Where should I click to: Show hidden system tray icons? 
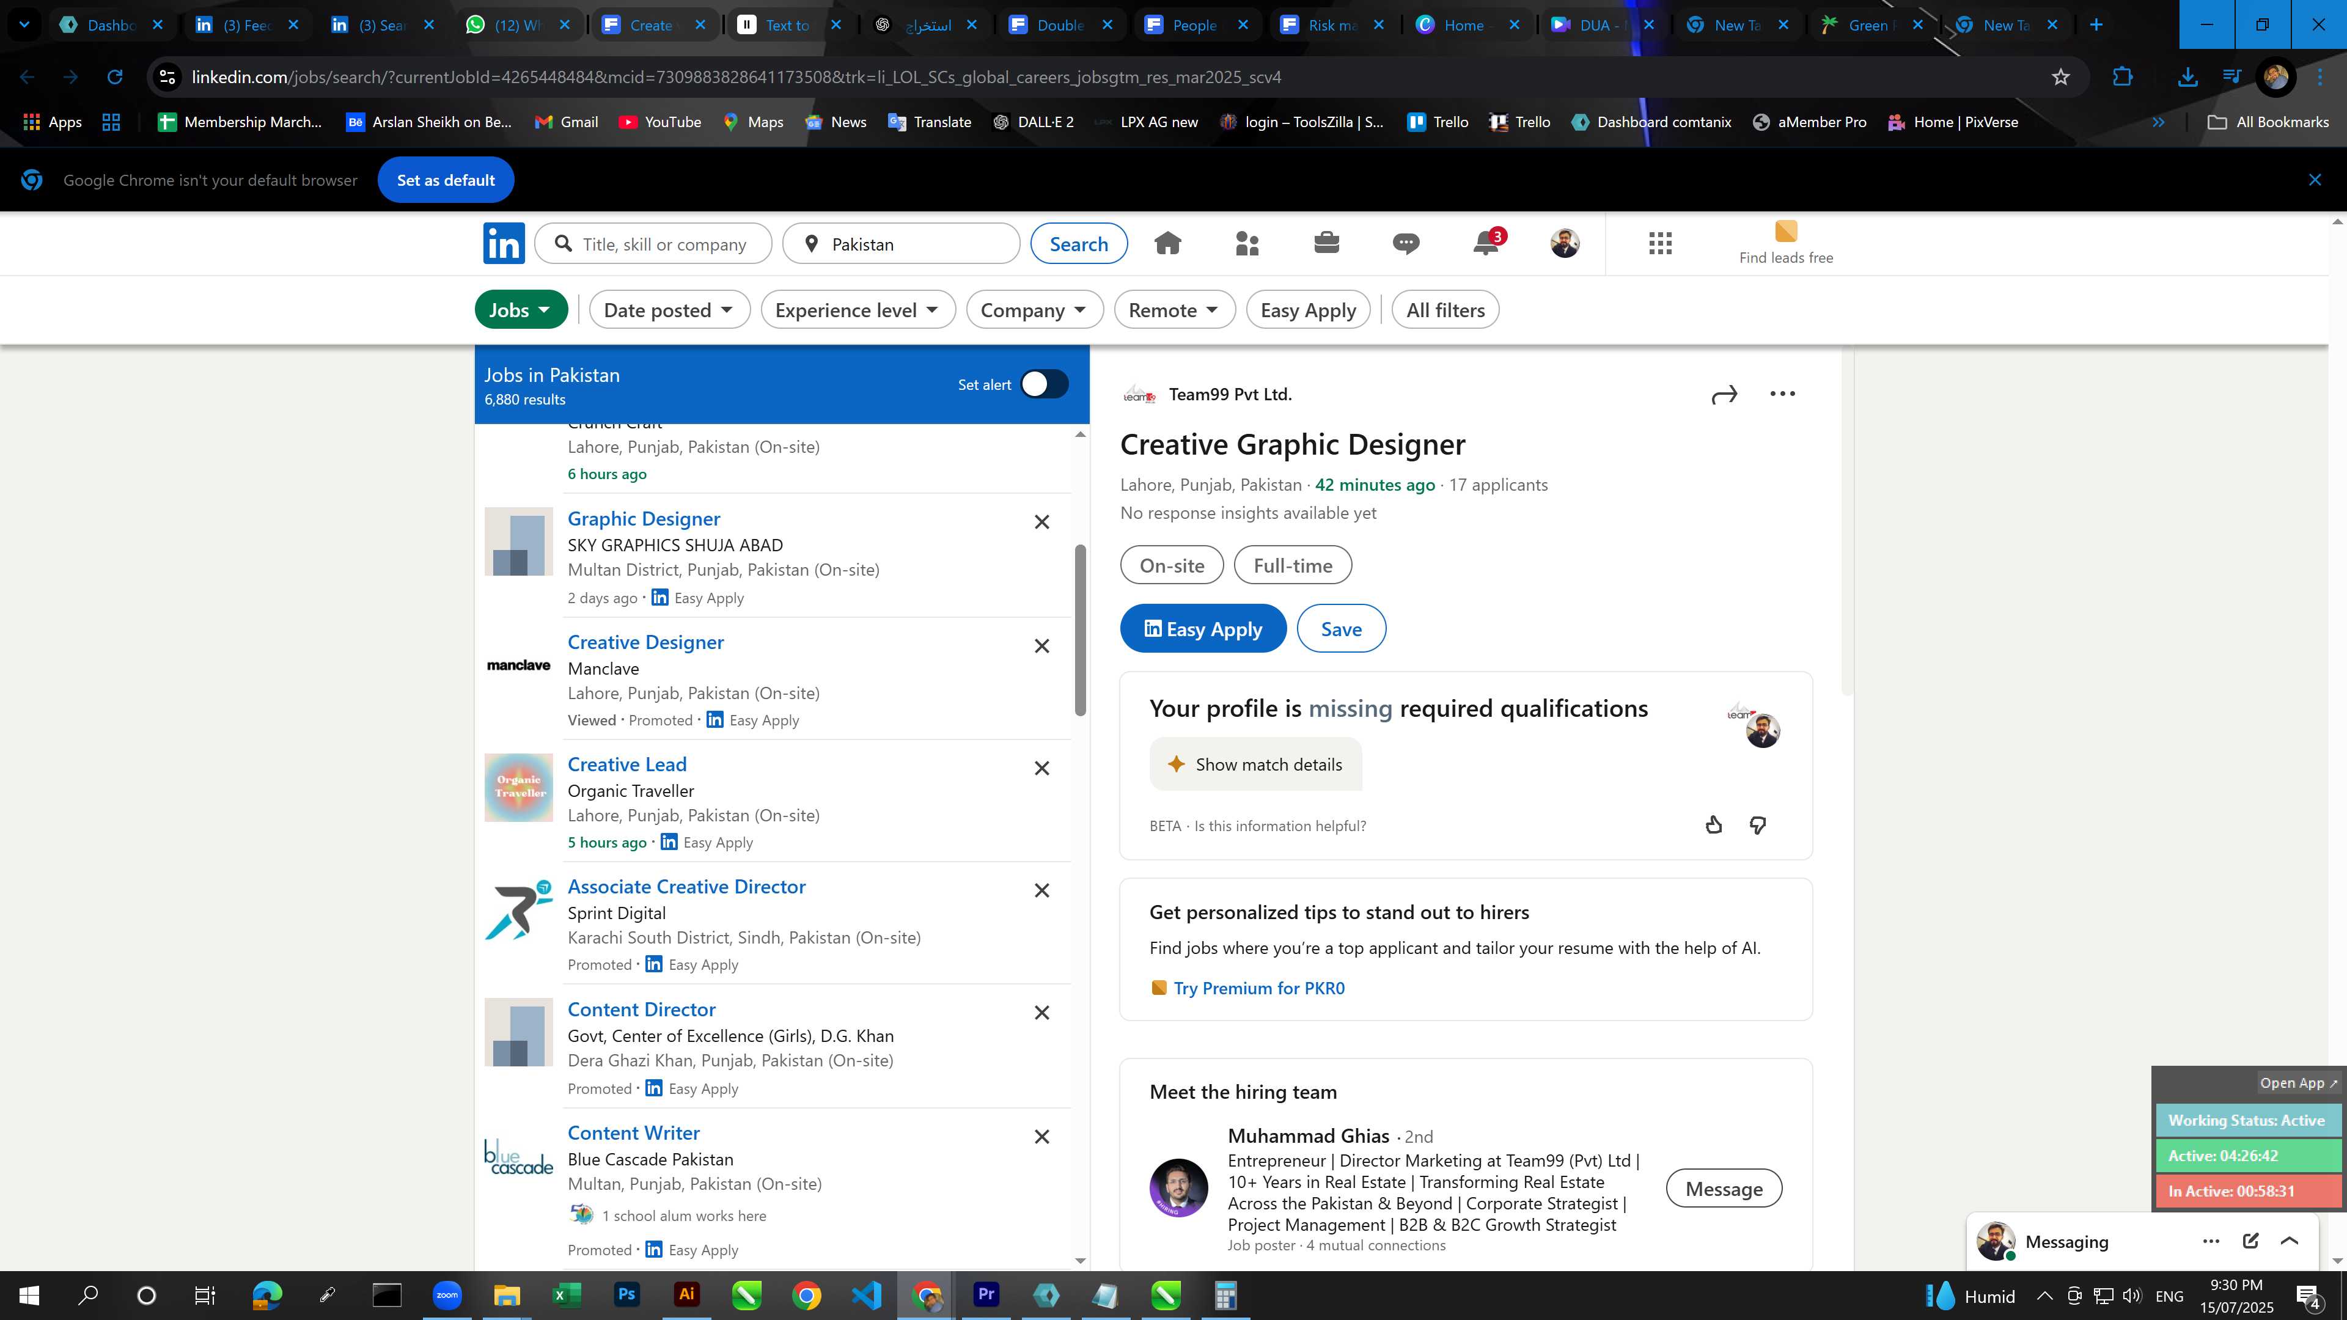pos(2044,1296)
